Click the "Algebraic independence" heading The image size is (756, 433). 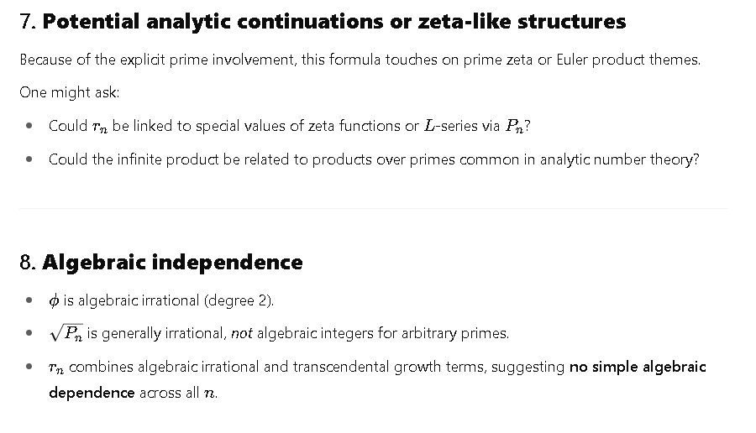172,263
